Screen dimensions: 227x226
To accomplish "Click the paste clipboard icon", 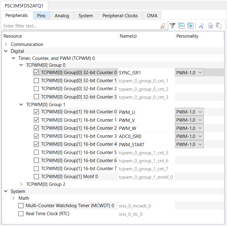I will coord(219,26).
